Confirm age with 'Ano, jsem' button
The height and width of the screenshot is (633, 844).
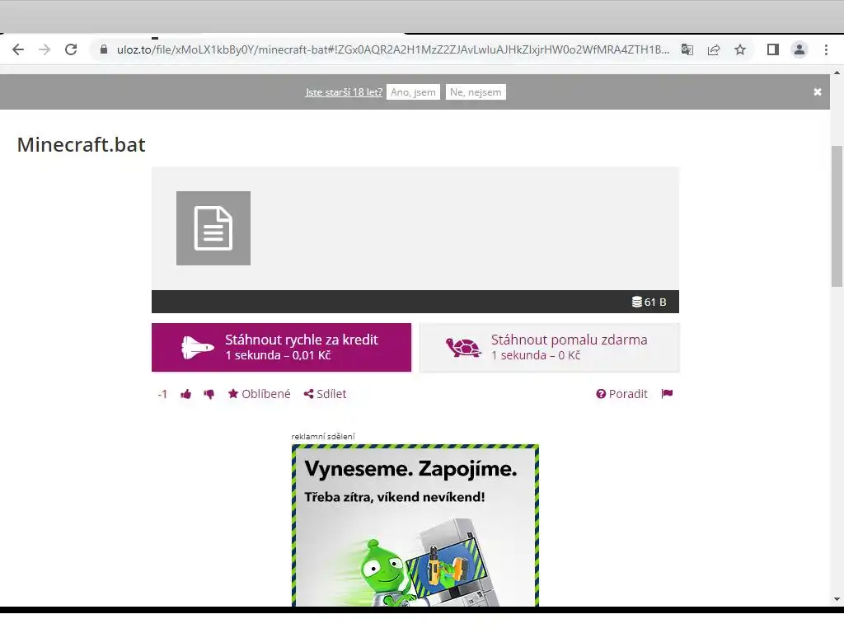click(x=413, y=92)
